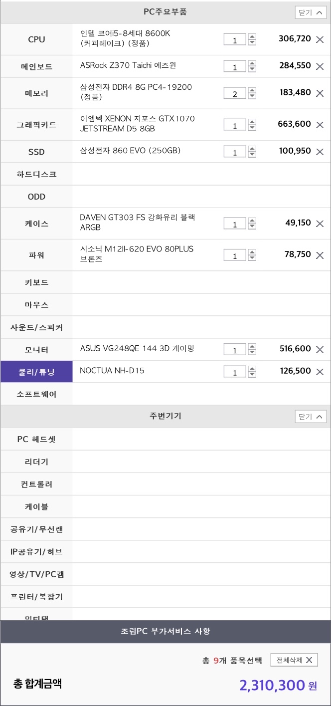The width and height of the screenshot is (333, 706).
Task: Choose the 리더기 category
Action: [x=36, y=462]
